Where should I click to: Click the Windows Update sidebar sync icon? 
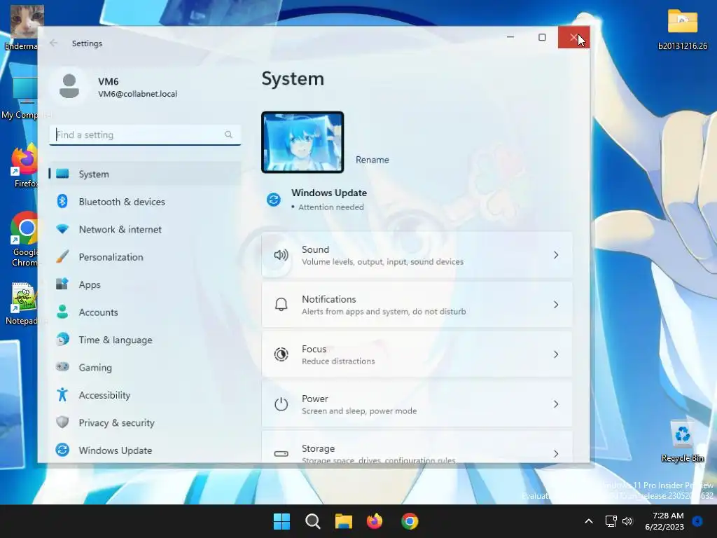(62, 450)
